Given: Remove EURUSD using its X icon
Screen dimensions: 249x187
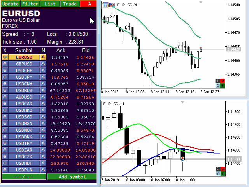Looking at the screenshot, I should pyautogui.click(x=5, y=57).
